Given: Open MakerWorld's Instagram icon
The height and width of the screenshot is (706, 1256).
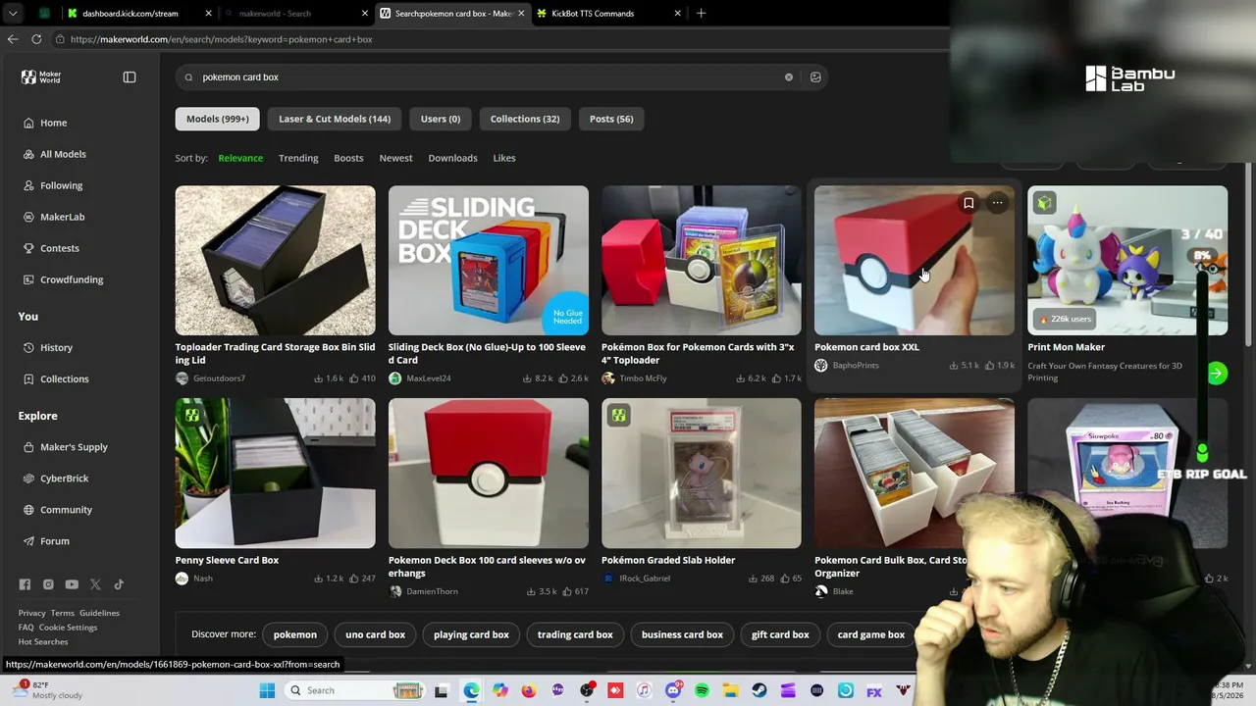Looking at the screenshot, I should coord(48,584).
